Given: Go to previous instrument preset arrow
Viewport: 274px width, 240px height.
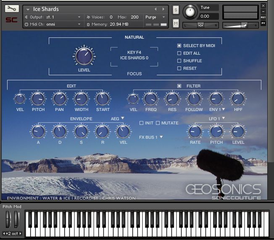Looking at the screenshot, I should 155,9.
